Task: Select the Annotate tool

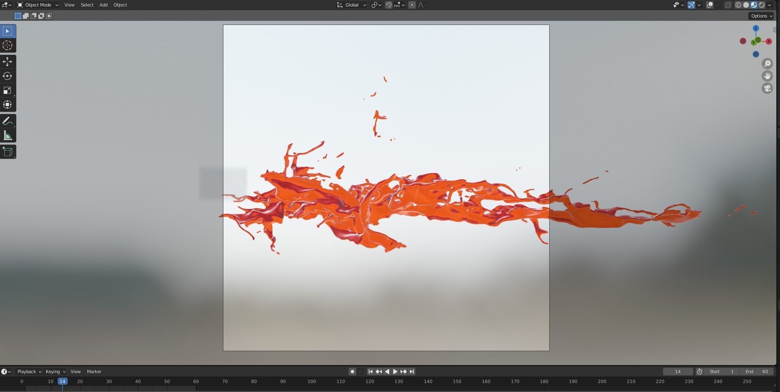Action: point(8,121)
